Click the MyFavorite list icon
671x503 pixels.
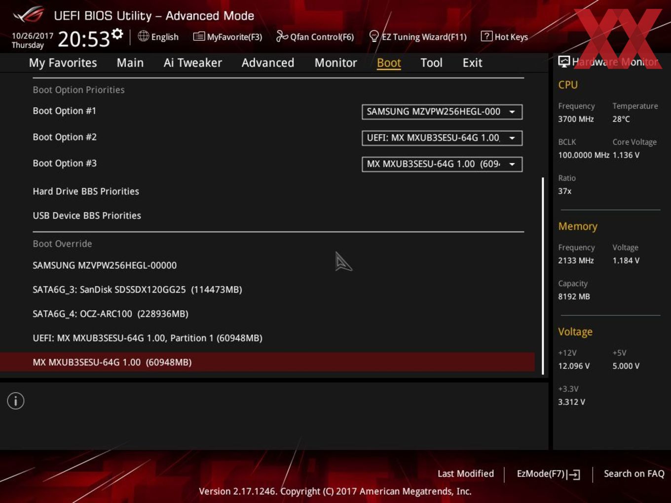pos(198,36)
